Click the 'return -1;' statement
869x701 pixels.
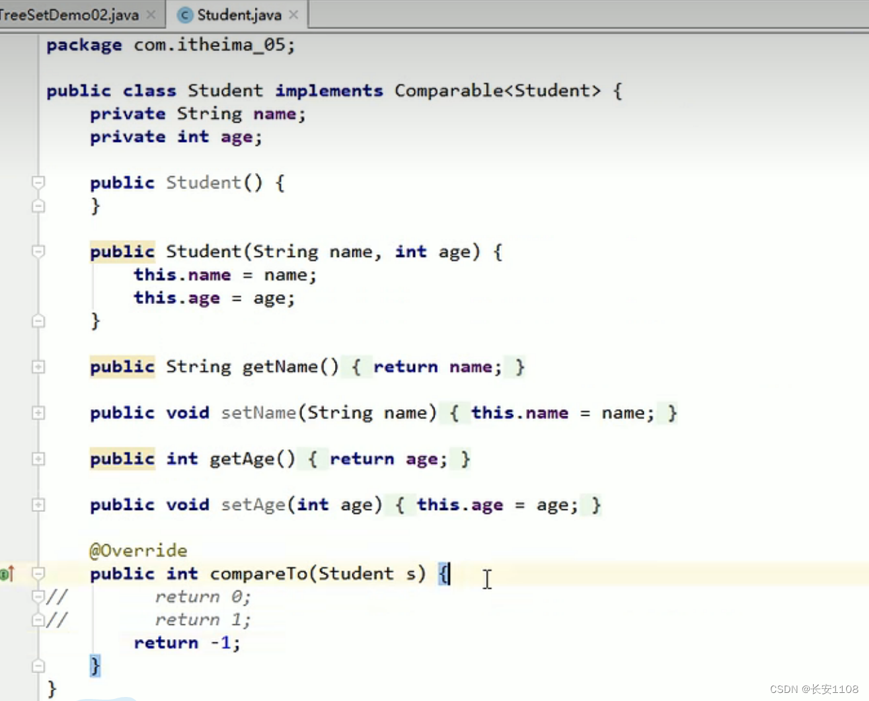[187, 642]
